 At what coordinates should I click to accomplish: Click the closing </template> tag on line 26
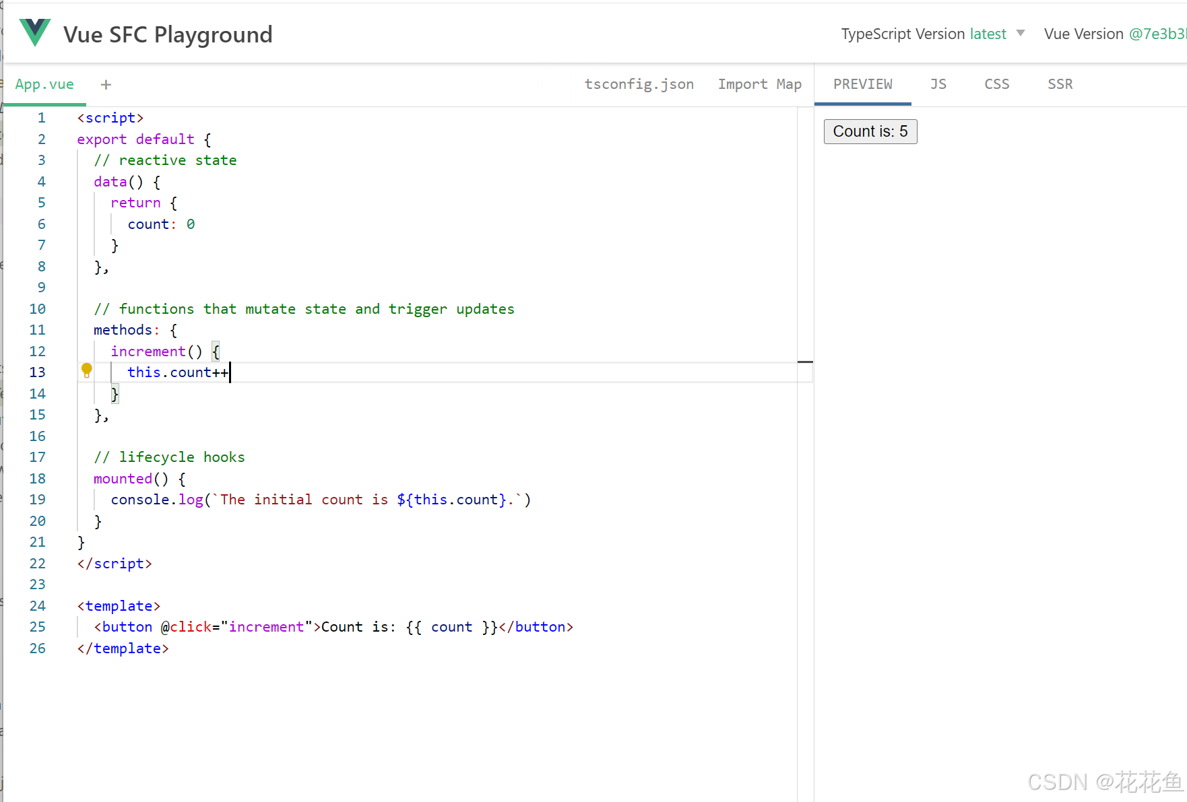click(x=123, y=648)
